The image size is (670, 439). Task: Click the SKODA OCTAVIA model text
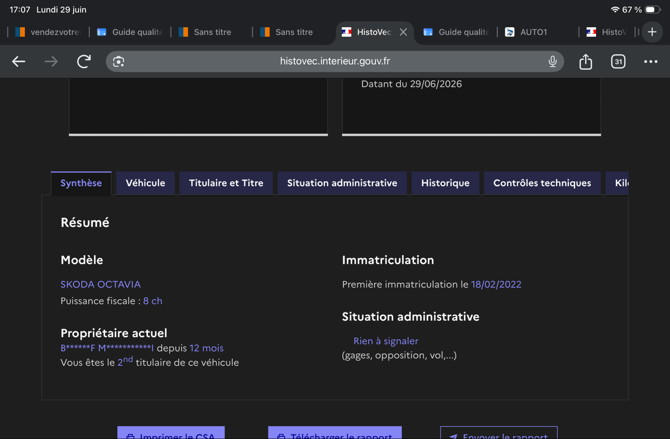(100, 284)
